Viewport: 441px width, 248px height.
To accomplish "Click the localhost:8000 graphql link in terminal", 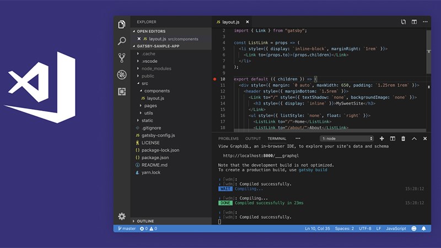I will pos(261,155).
